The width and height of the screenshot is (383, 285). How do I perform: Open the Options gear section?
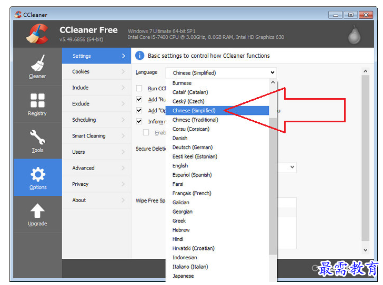click(x=38, y=177)
